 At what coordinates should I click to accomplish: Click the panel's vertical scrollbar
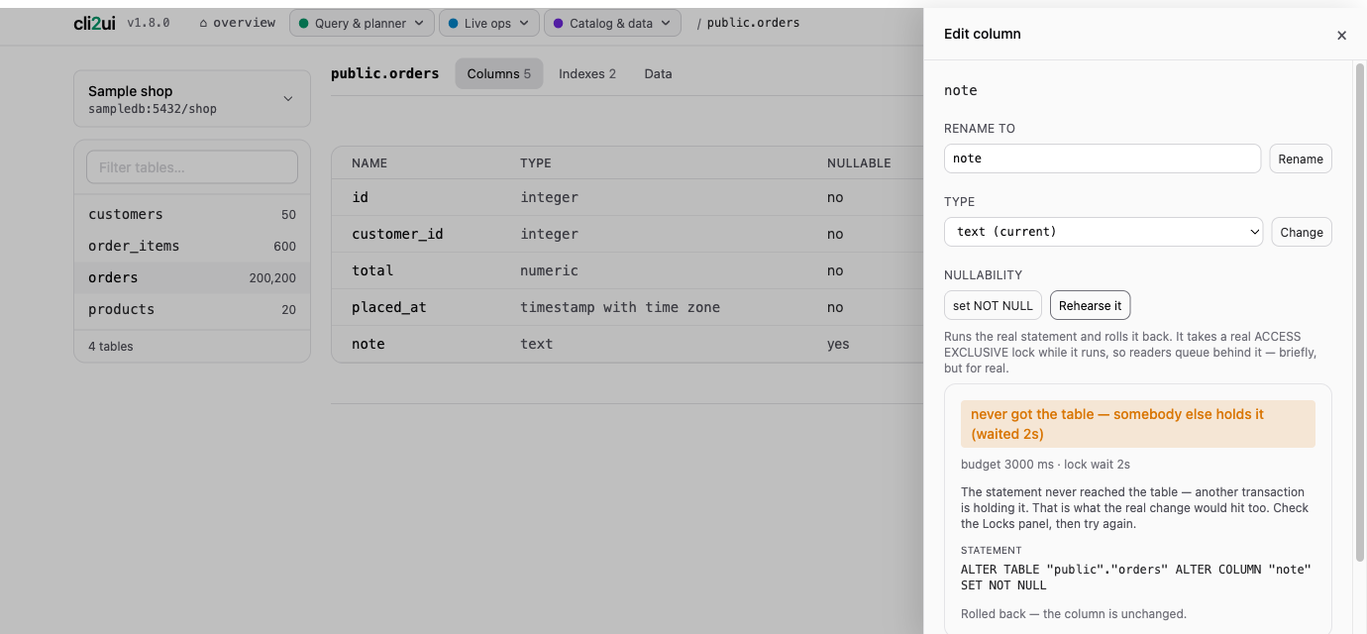pos(1359,311)
